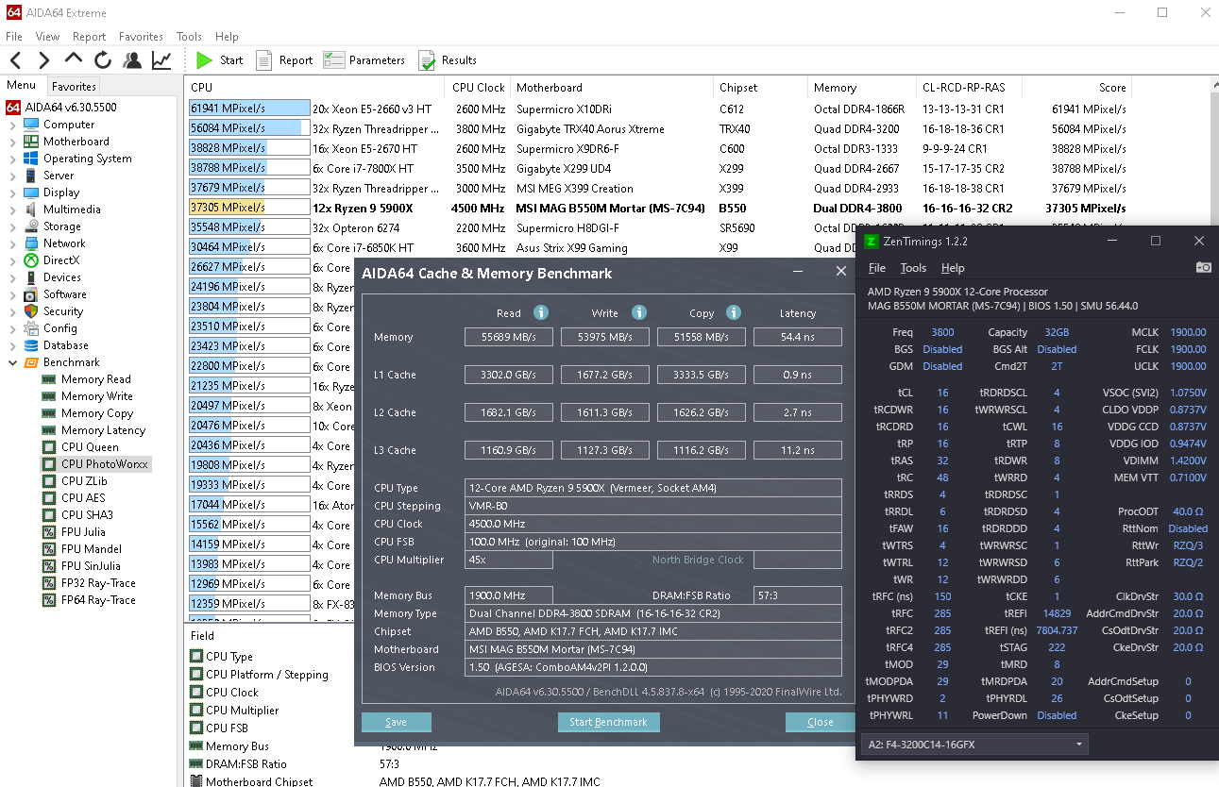Image resolution: width=1219 pixels, height=787 pixels.
Task: Select the 16x Xeon E5-2670 HT row
Action: [x=657, y=148]
